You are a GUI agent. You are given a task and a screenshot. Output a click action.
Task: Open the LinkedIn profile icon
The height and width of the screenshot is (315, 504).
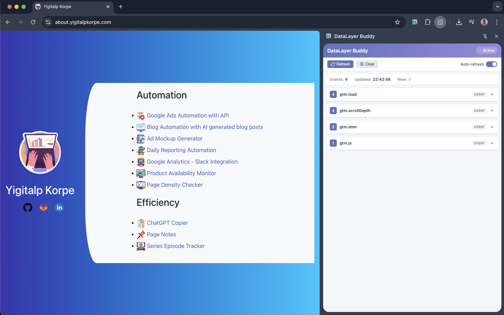pyautogui.click(x=59, y=208)
